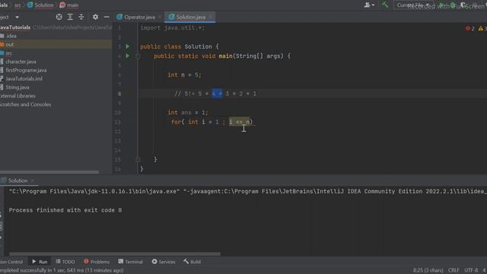This screenshot has height=274, width=487.
Task: Click the java.exe command line in console
Action: click(x=248, y=191)
